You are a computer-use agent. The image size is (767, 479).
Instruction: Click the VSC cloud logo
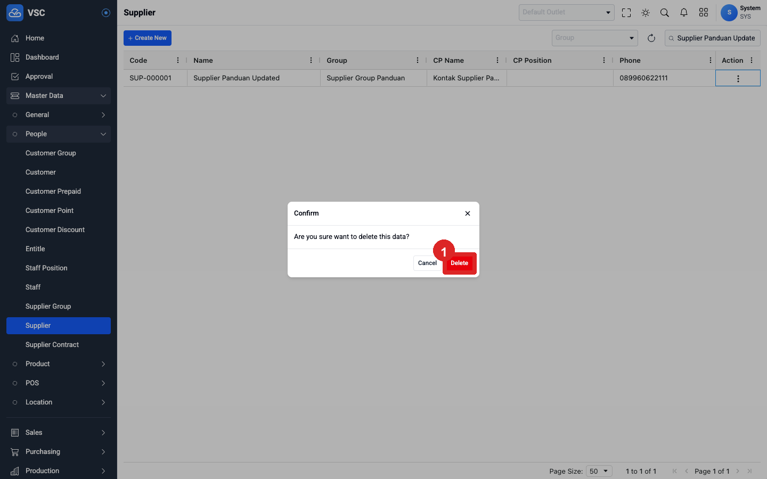click(x=15, y=13)
